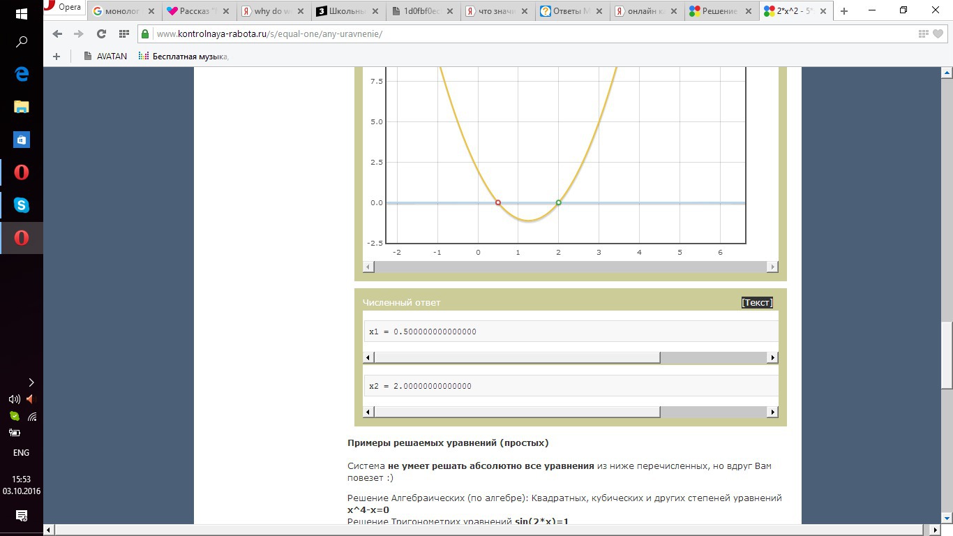Close the active '2*x^2 - 5*' tab

point(823,11)
